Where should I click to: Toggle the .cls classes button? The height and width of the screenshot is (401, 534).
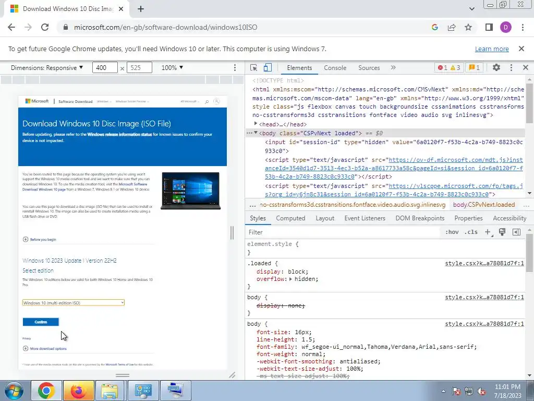click(x=471, y=232)
